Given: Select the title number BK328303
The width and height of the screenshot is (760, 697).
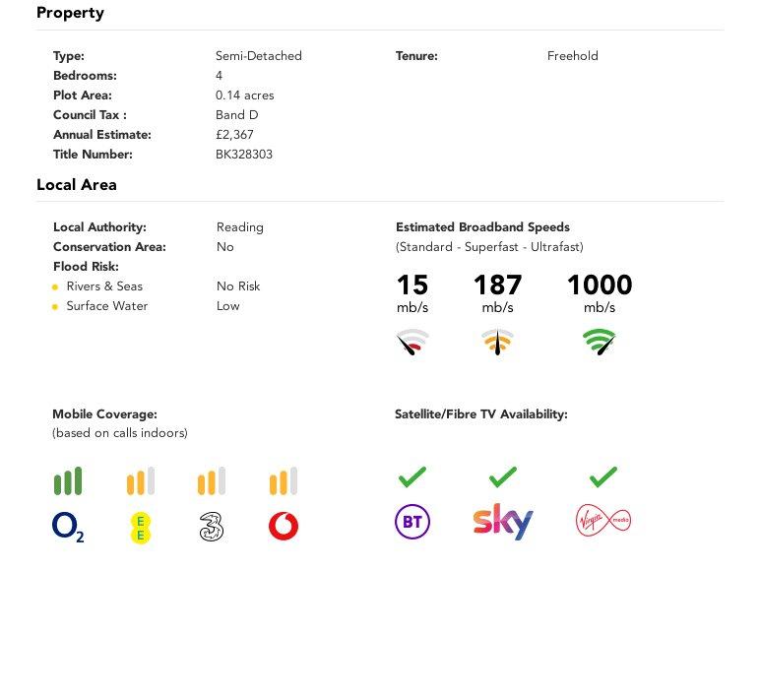Looking at the screenshot, I should 244,155.
